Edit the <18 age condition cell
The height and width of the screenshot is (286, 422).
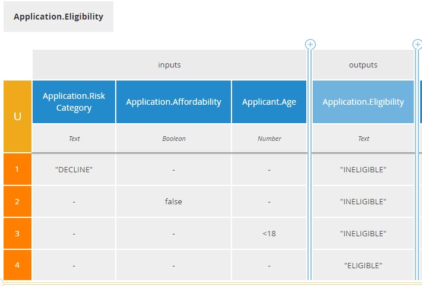click(269, 233)
